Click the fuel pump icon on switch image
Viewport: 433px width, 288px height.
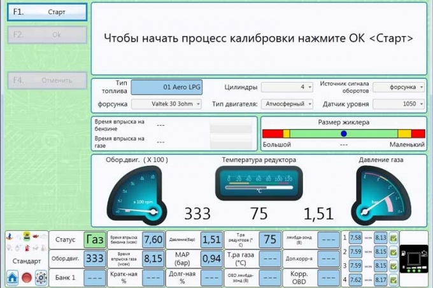click(404, 253)
